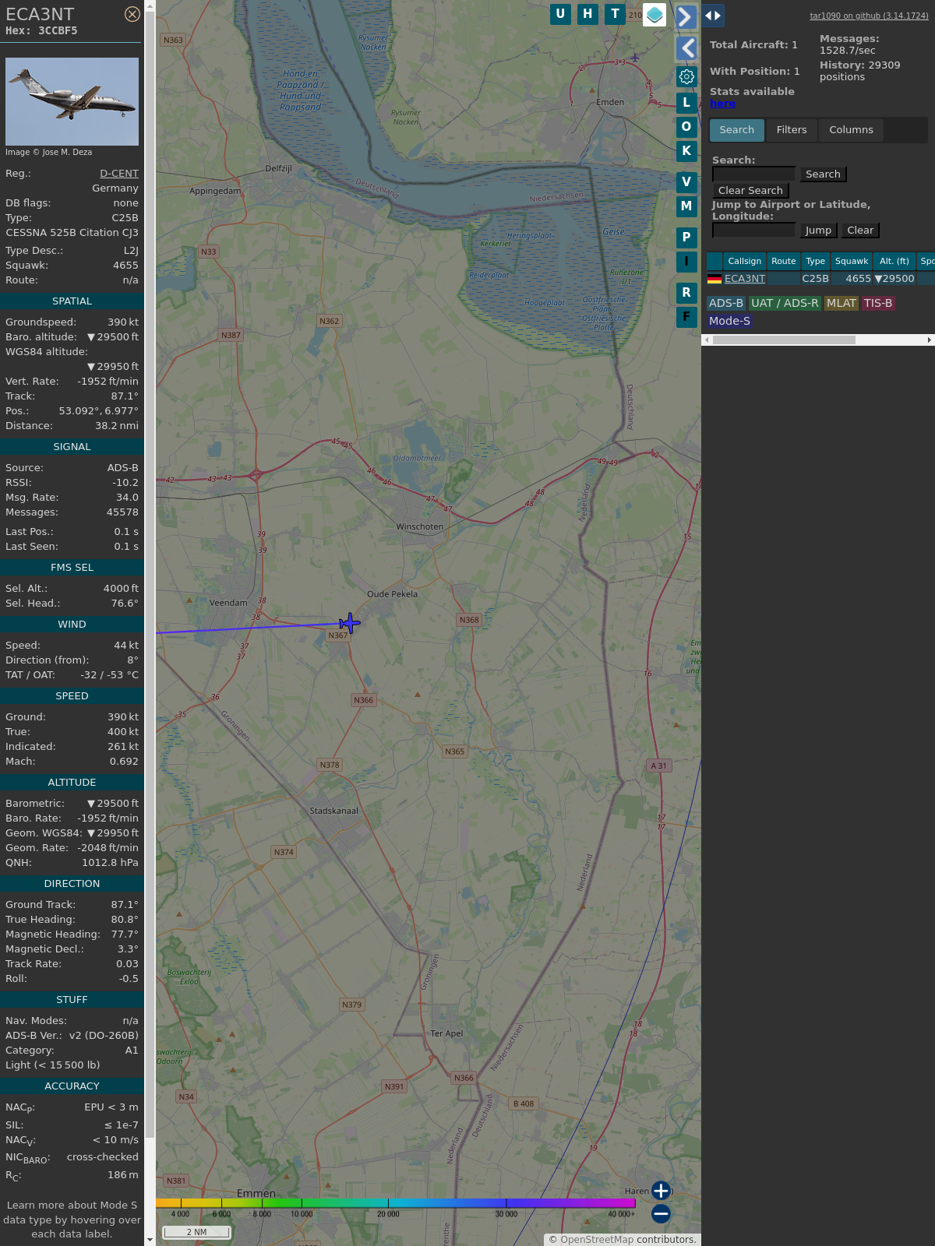
Task: Click the Squawk value 4655 in info panel
Action: coord(125,266)
